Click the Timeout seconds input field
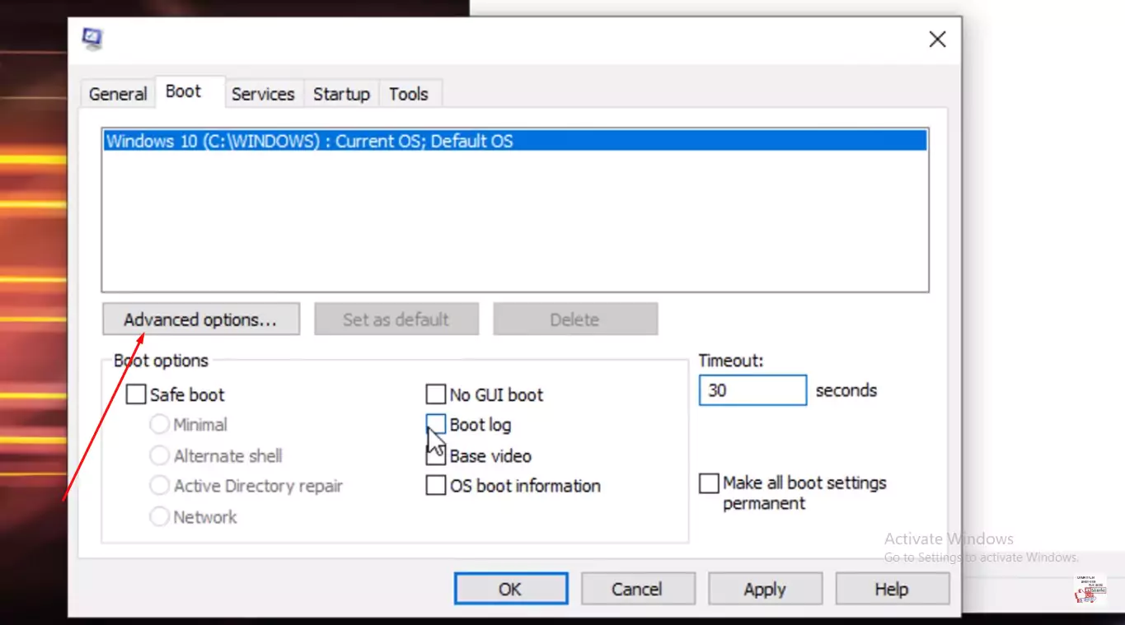Screen dimensions: 1125x625 (752, 390)
